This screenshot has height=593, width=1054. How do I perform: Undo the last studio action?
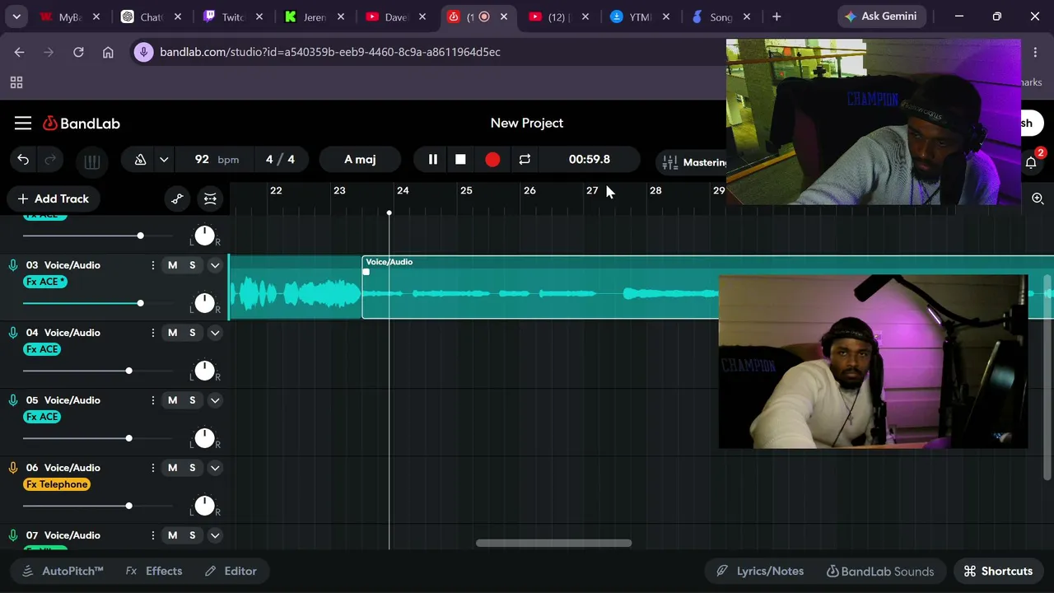[23, 160]
